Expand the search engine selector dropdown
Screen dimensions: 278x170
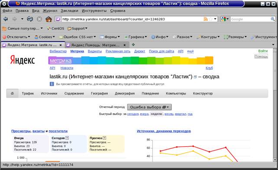pyautogui.click(x=225, y=19)
